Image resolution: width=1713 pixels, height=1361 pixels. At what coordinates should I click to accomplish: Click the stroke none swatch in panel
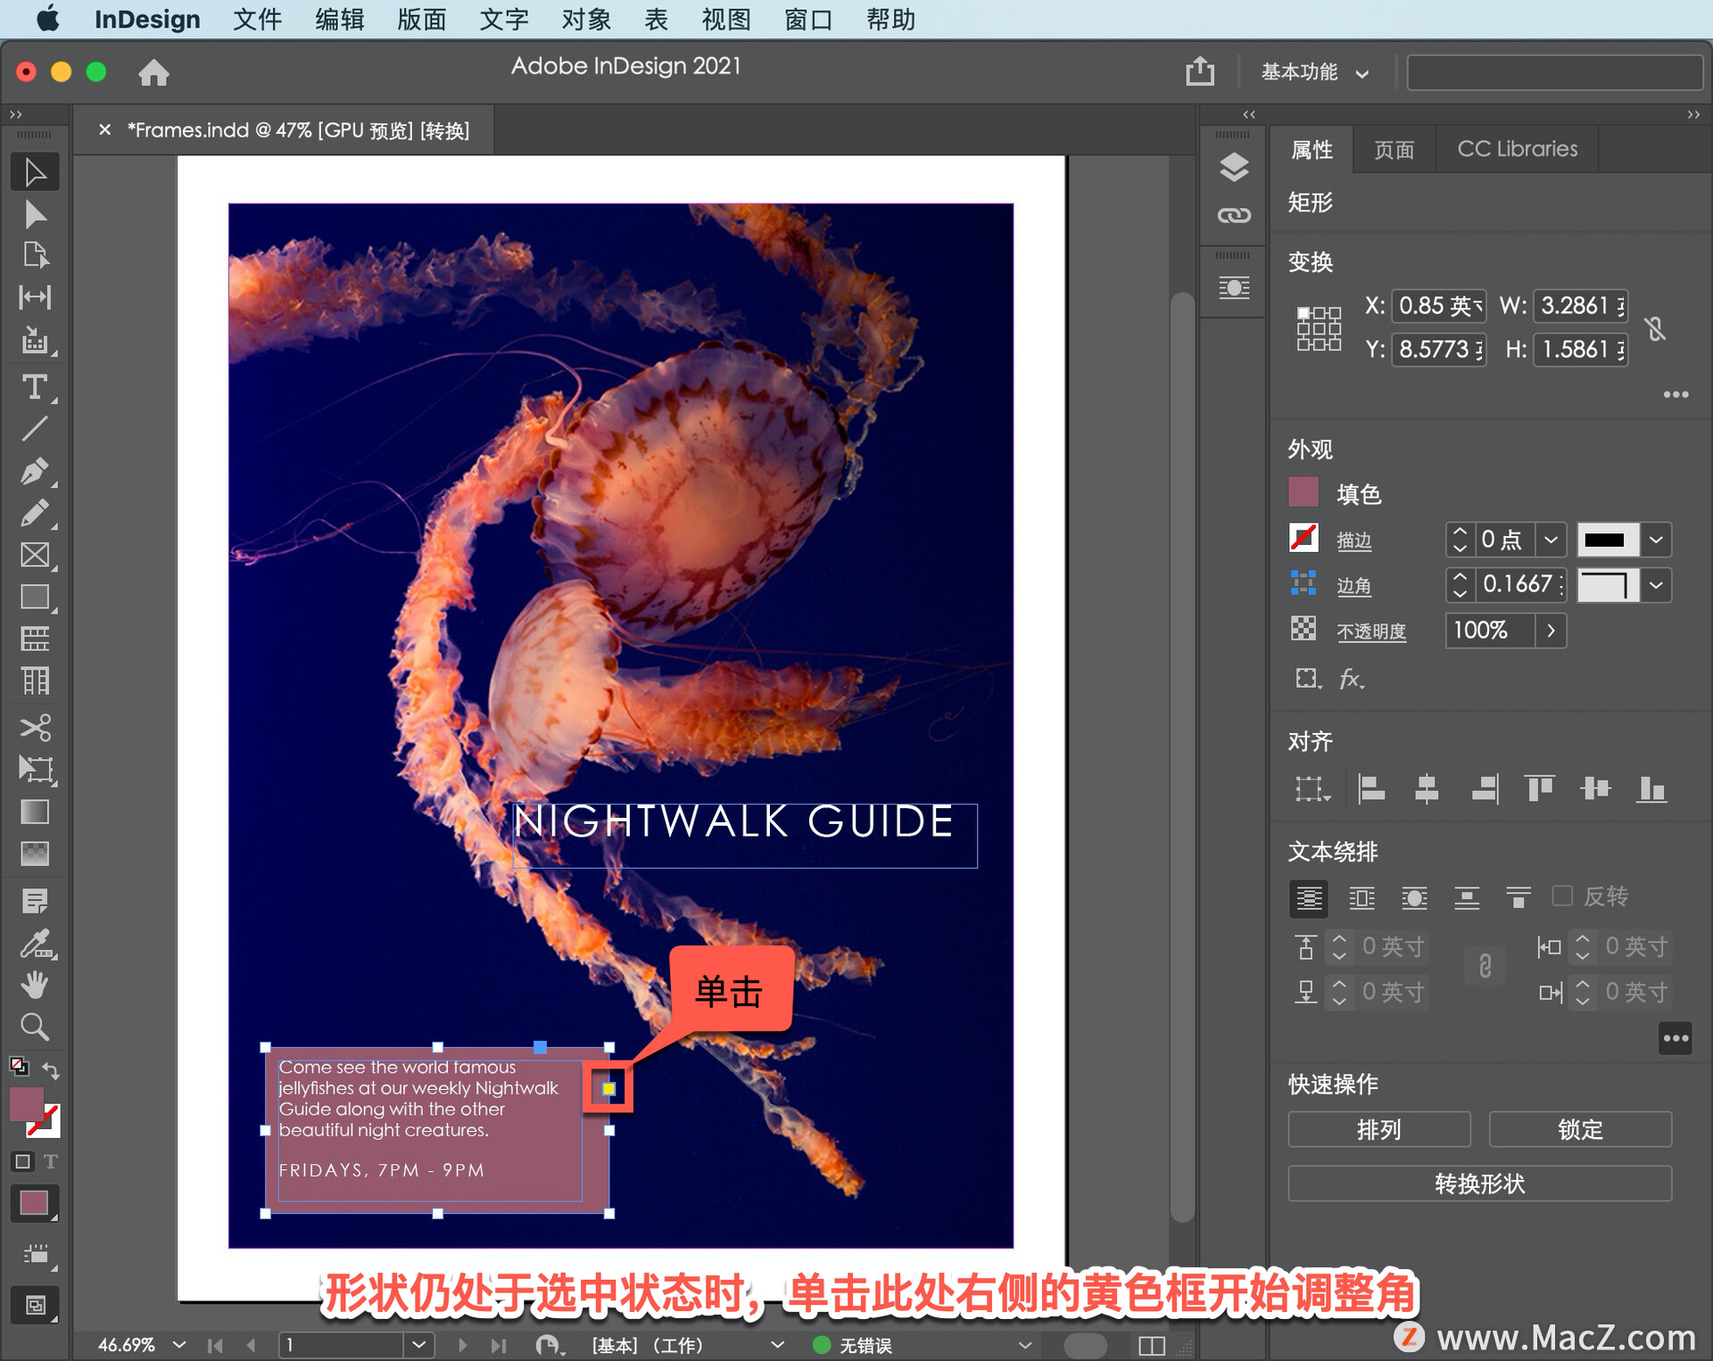[1303, 538]
